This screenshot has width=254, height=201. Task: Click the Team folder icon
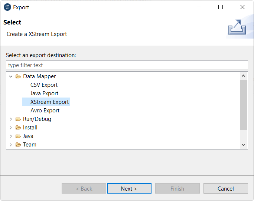click(18, 145)
